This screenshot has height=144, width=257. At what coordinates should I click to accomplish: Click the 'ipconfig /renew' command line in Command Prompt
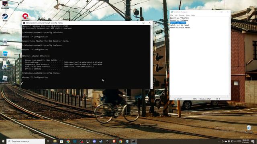[41, 73]
